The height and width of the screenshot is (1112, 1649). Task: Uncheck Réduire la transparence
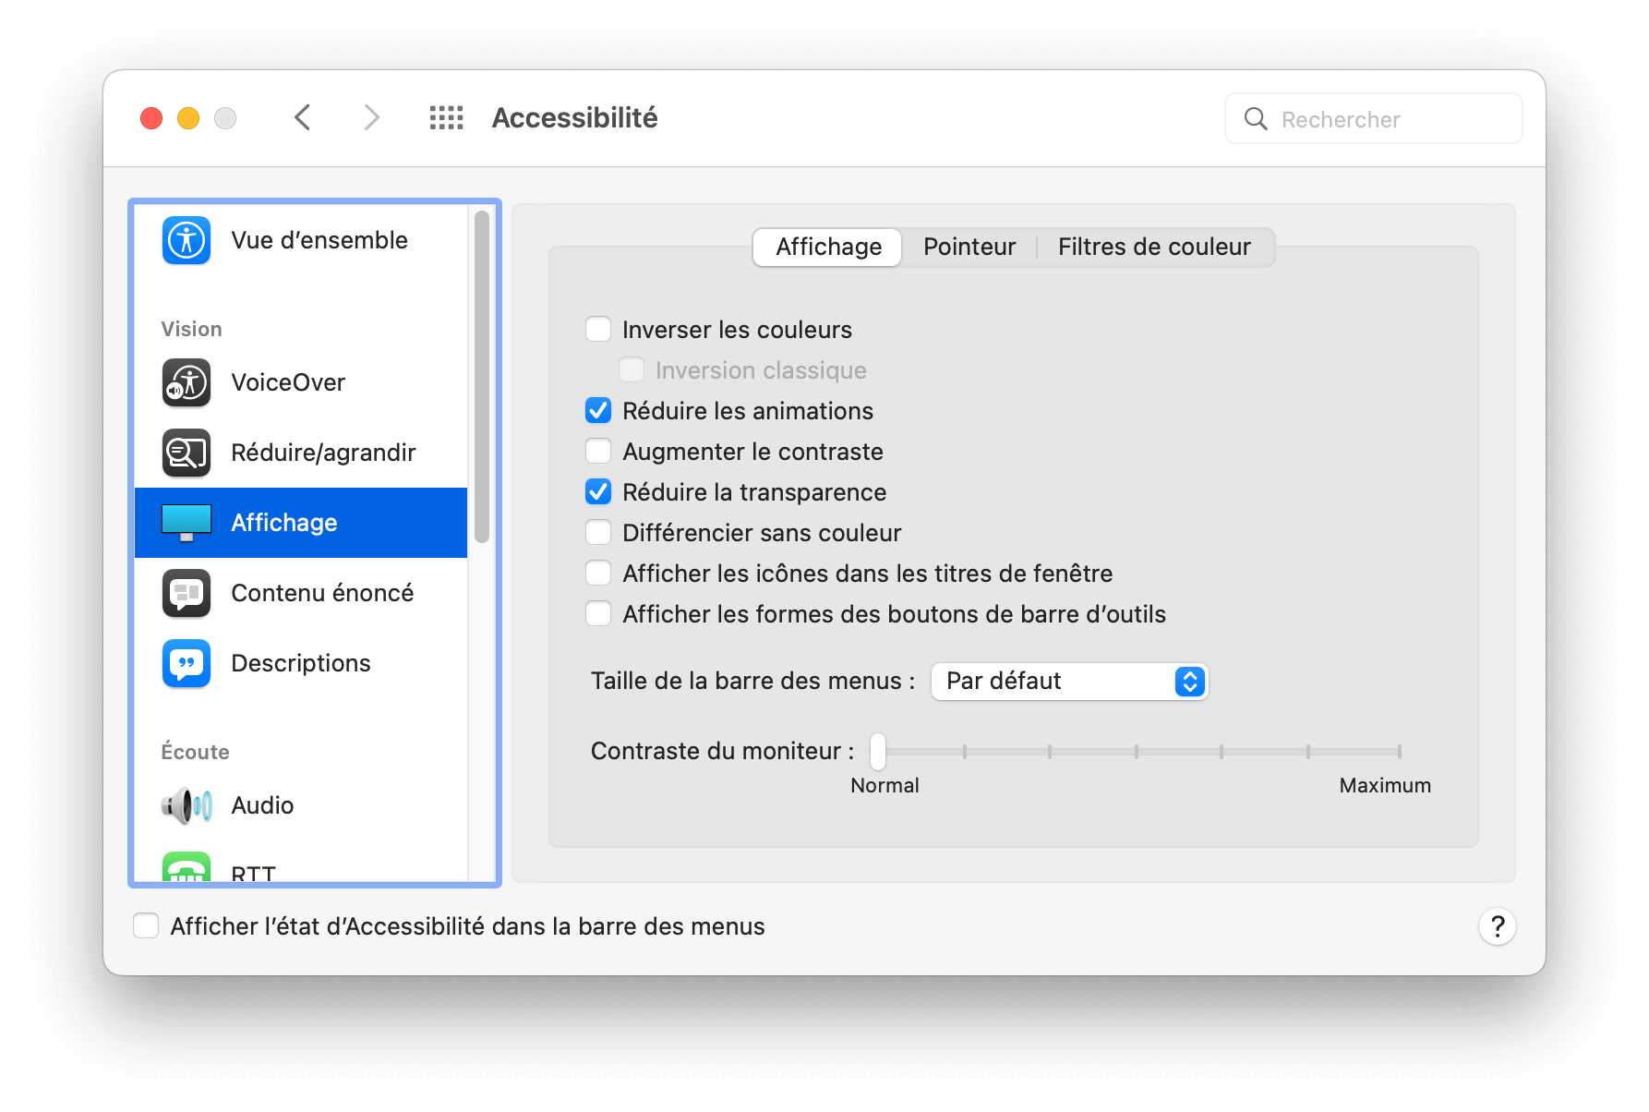click(x=598, y=492)
